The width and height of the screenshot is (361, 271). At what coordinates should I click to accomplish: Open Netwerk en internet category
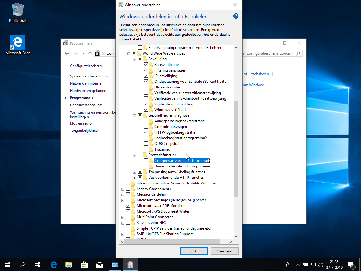point(86,83)
